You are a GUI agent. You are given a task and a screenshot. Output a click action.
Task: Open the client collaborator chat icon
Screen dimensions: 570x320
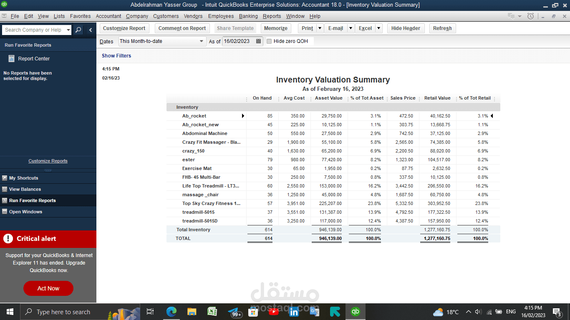click(x=511, y=16)
